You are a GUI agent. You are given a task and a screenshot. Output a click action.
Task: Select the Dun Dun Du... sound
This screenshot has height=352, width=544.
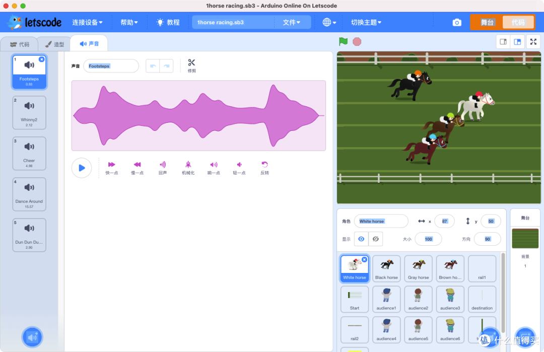tap(29, 235)
